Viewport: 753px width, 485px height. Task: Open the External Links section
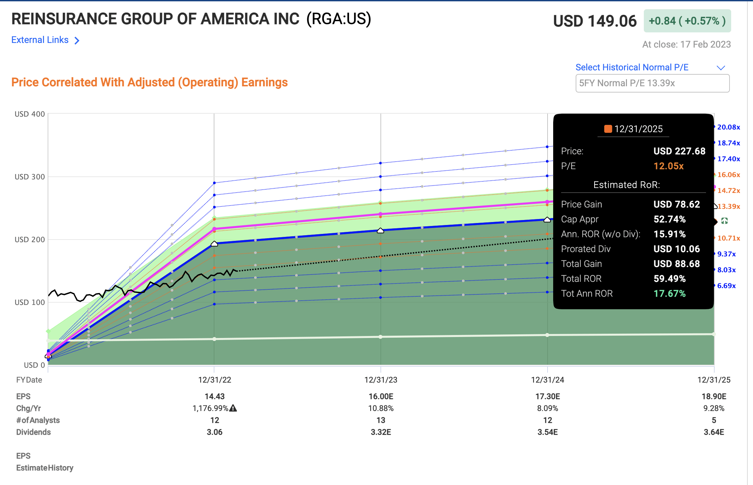tap(45, 40)
